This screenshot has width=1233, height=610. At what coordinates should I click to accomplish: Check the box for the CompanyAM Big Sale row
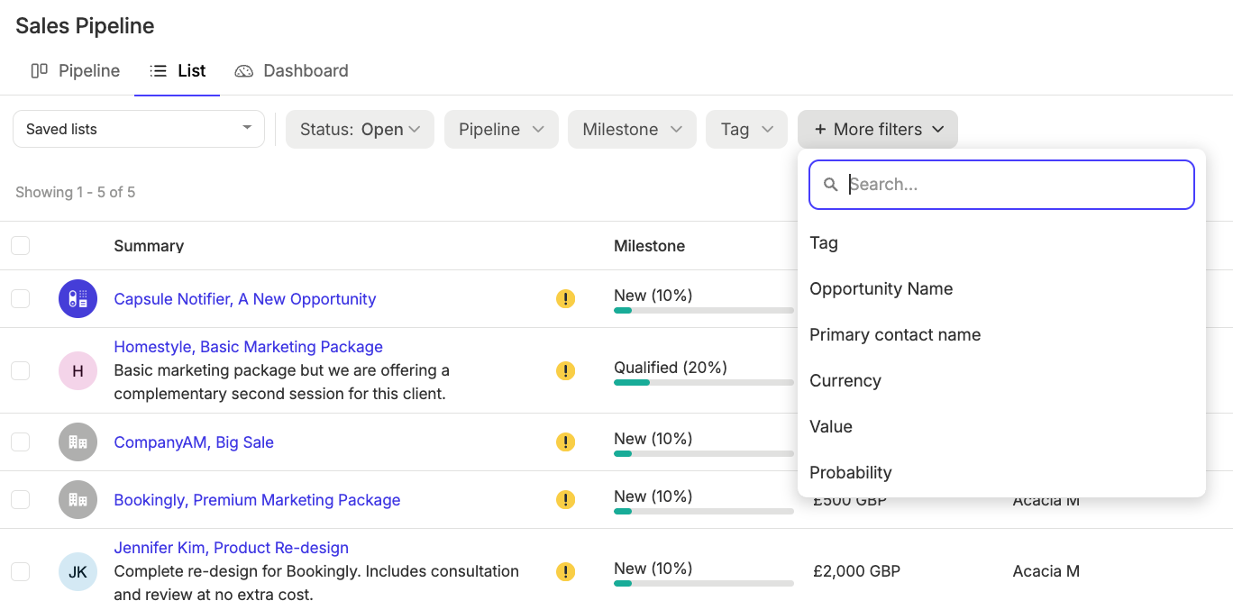(x=20, y=442)
